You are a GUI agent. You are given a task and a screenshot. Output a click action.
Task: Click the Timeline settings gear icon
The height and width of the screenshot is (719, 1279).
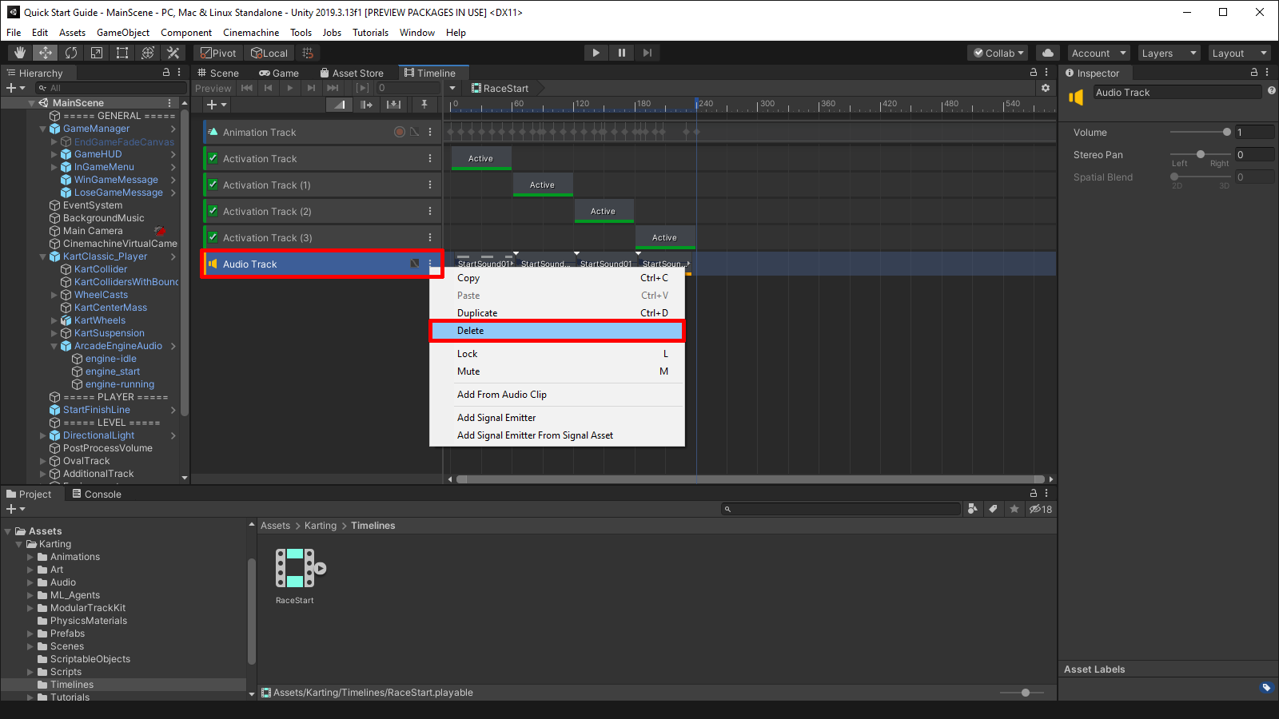pos(1046,89)
